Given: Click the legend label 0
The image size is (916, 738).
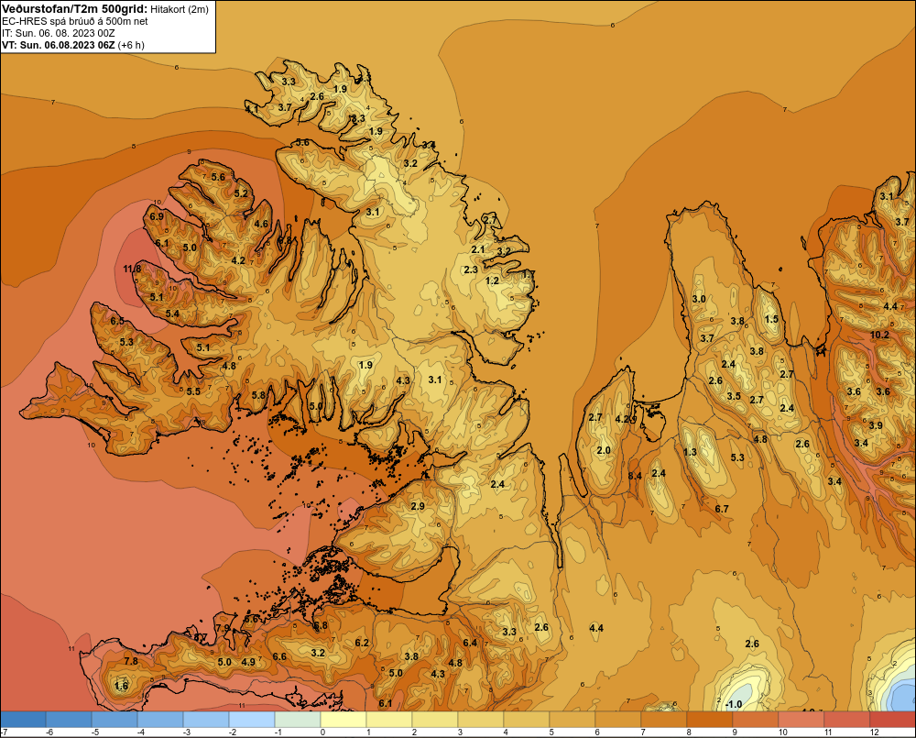Looking at the screenshot, I should 322,732.
